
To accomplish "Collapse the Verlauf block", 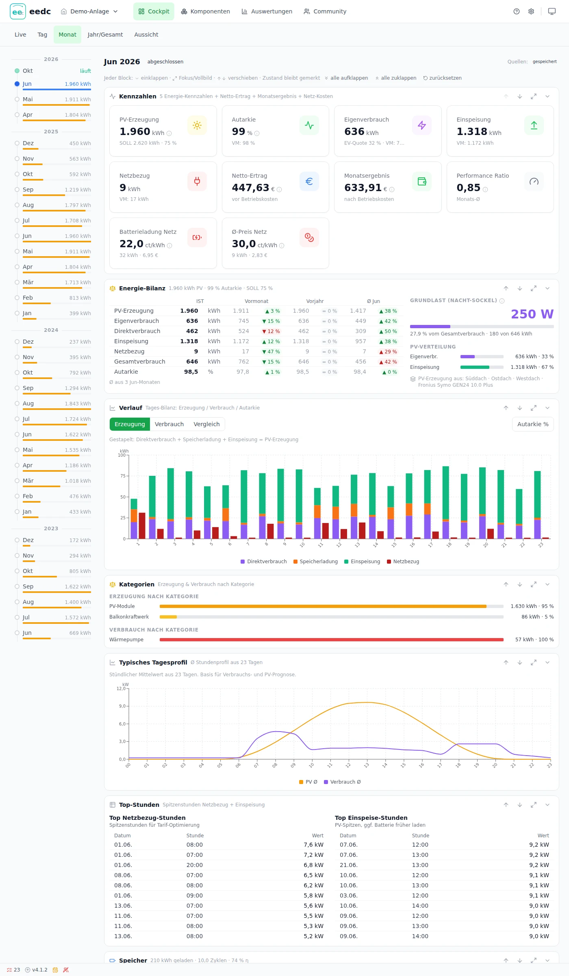I will [x=547, y=408].
